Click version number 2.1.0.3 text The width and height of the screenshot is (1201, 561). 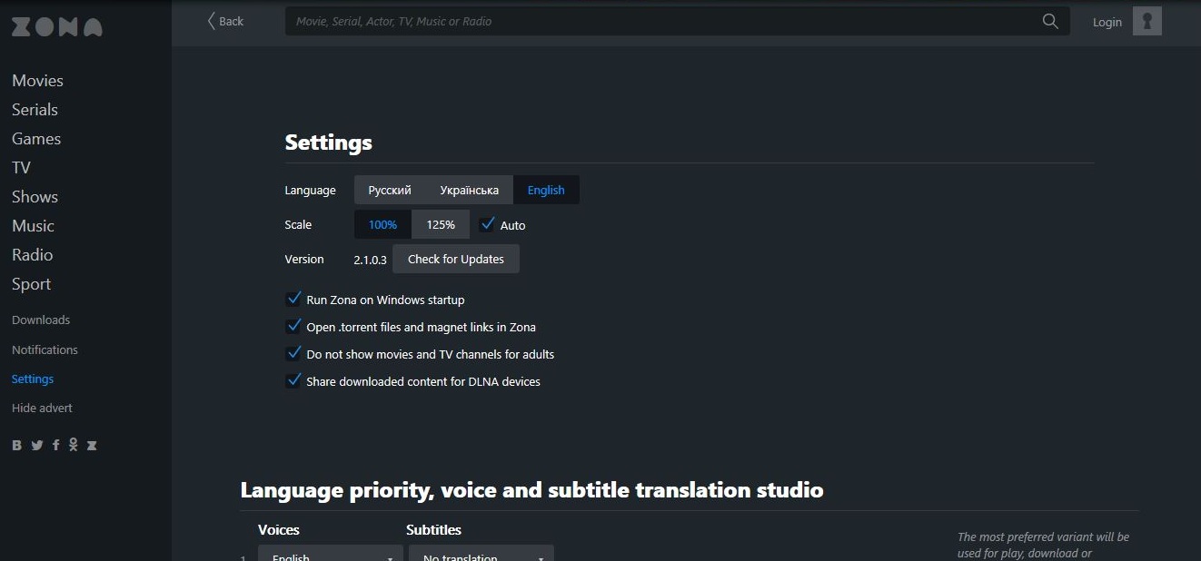pyautogui.click(x=370, y=260)
